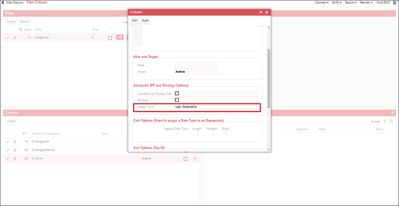
Task: Open the filter icon in right panel
Action: (385, 122)
